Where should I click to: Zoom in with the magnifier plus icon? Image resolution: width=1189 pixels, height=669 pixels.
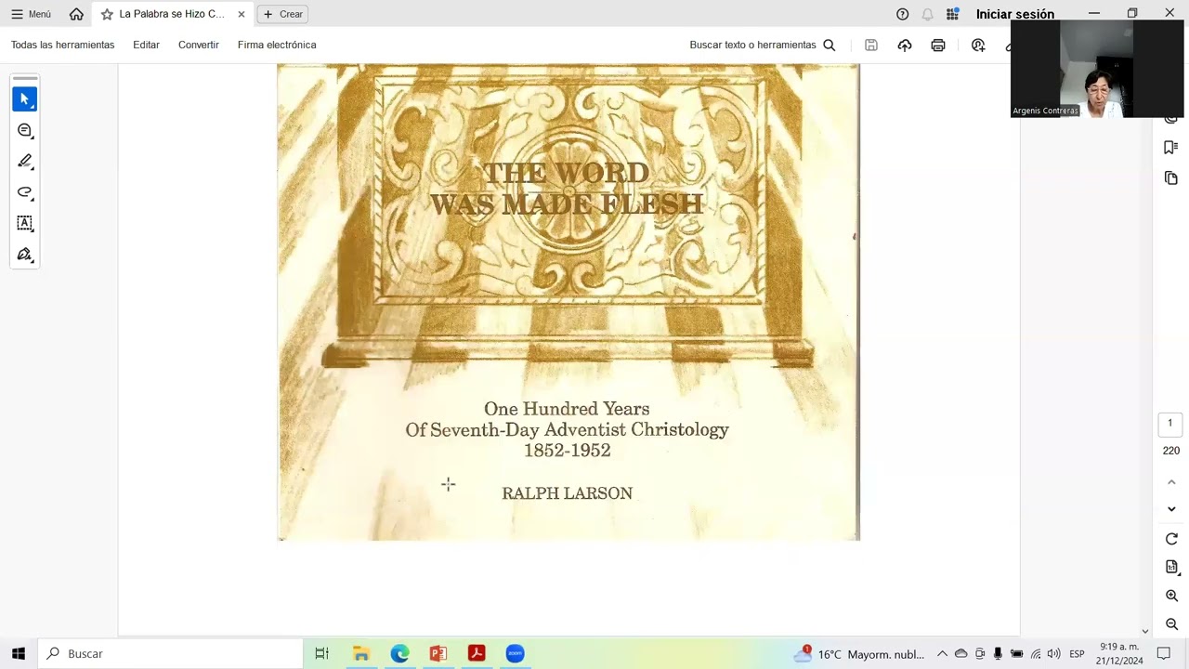tap(1171, 596)
